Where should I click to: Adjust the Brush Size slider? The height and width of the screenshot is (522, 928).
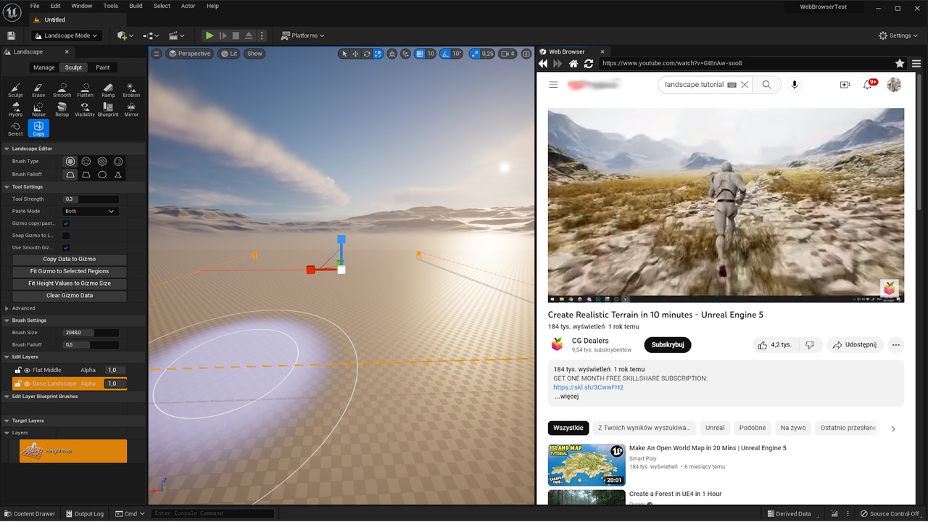point(91,333)
